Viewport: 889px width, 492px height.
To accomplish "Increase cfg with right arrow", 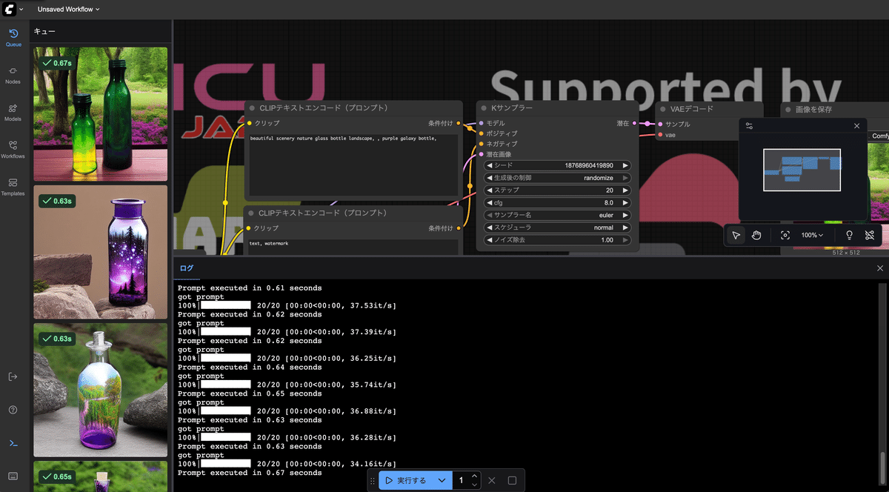I will point(625,203).
